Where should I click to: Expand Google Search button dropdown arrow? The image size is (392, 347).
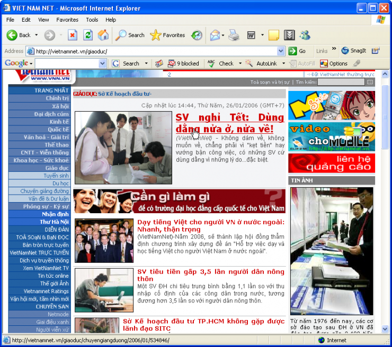click(146, 63)
